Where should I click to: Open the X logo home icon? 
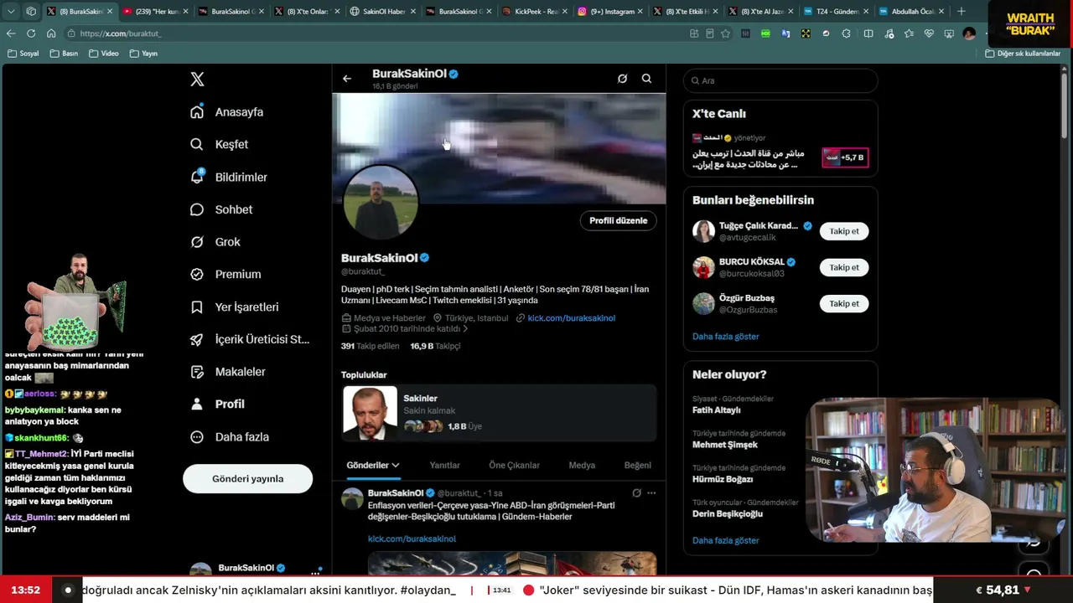tap(197, 80)
